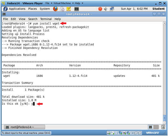
Task: Click the 'Installed size: 1.8 M' line
Action: (19, 100)
